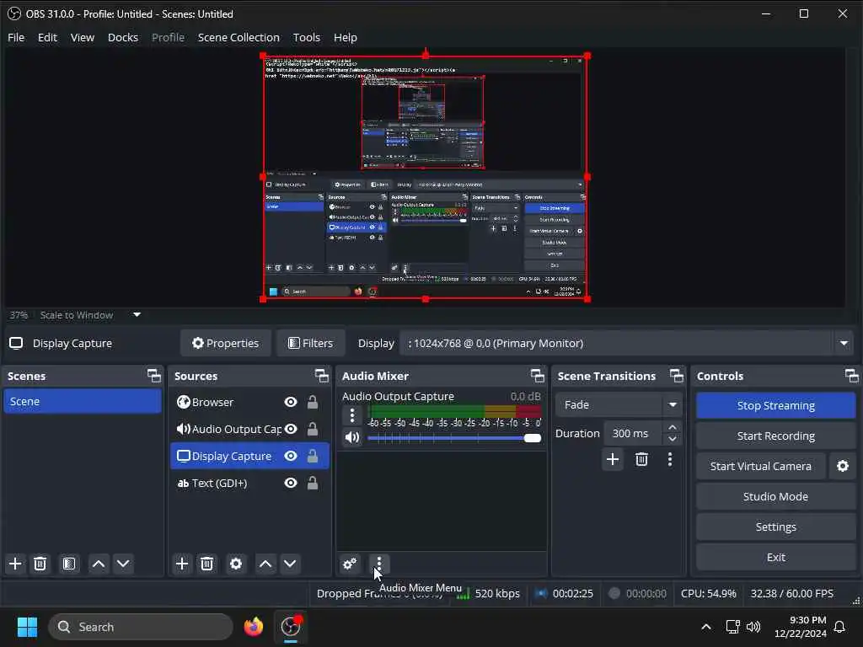The width and height of the screenshot is (863, 647).
Task: Open OBS Settings button
Action: [x=775, y=527]
